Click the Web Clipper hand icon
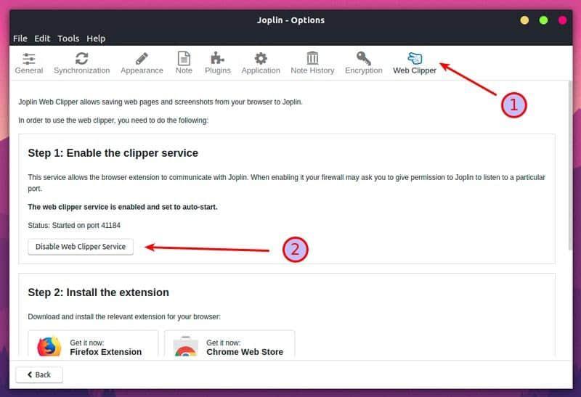 tap(415, 58)
